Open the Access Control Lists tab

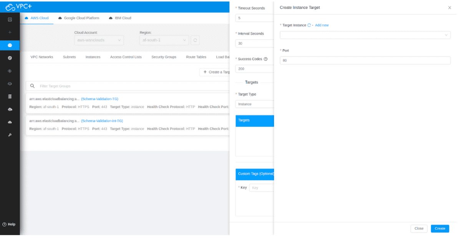(x=126, y=57)
